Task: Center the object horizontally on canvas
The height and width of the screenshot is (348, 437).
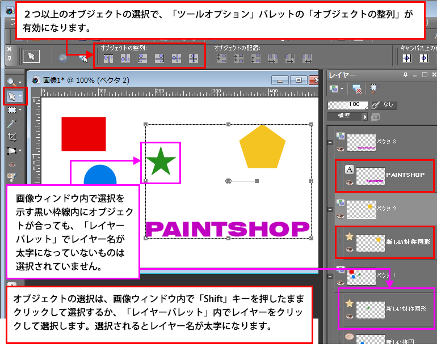Action: pyautogui.click(x=424, y=58)
